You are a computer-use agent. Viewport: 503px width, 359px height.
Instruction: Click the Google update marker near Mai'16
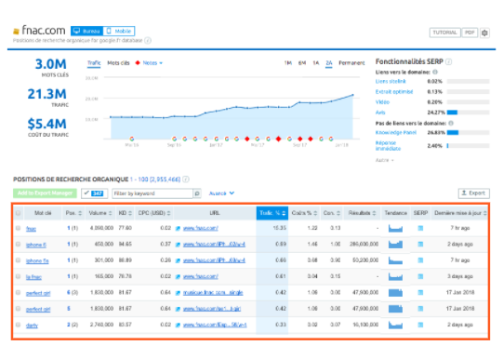(x=132, y=139)
